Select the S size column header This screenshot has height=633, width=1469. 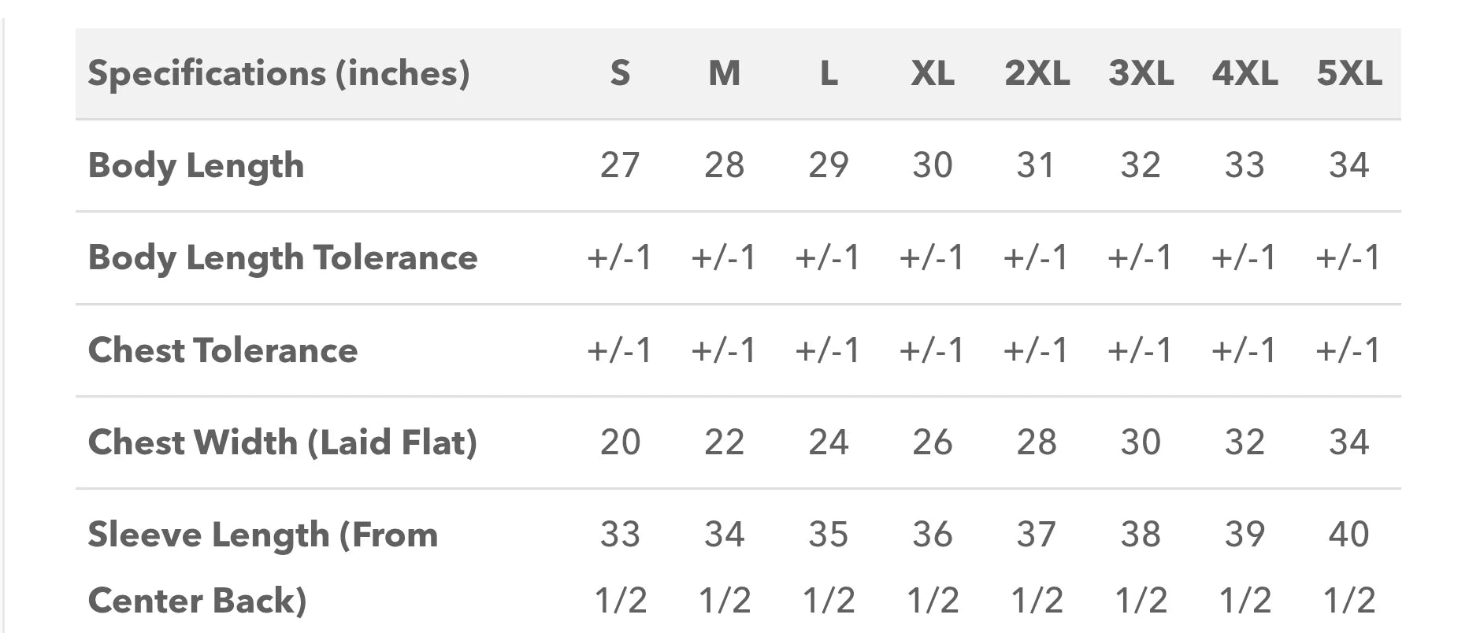620,73
